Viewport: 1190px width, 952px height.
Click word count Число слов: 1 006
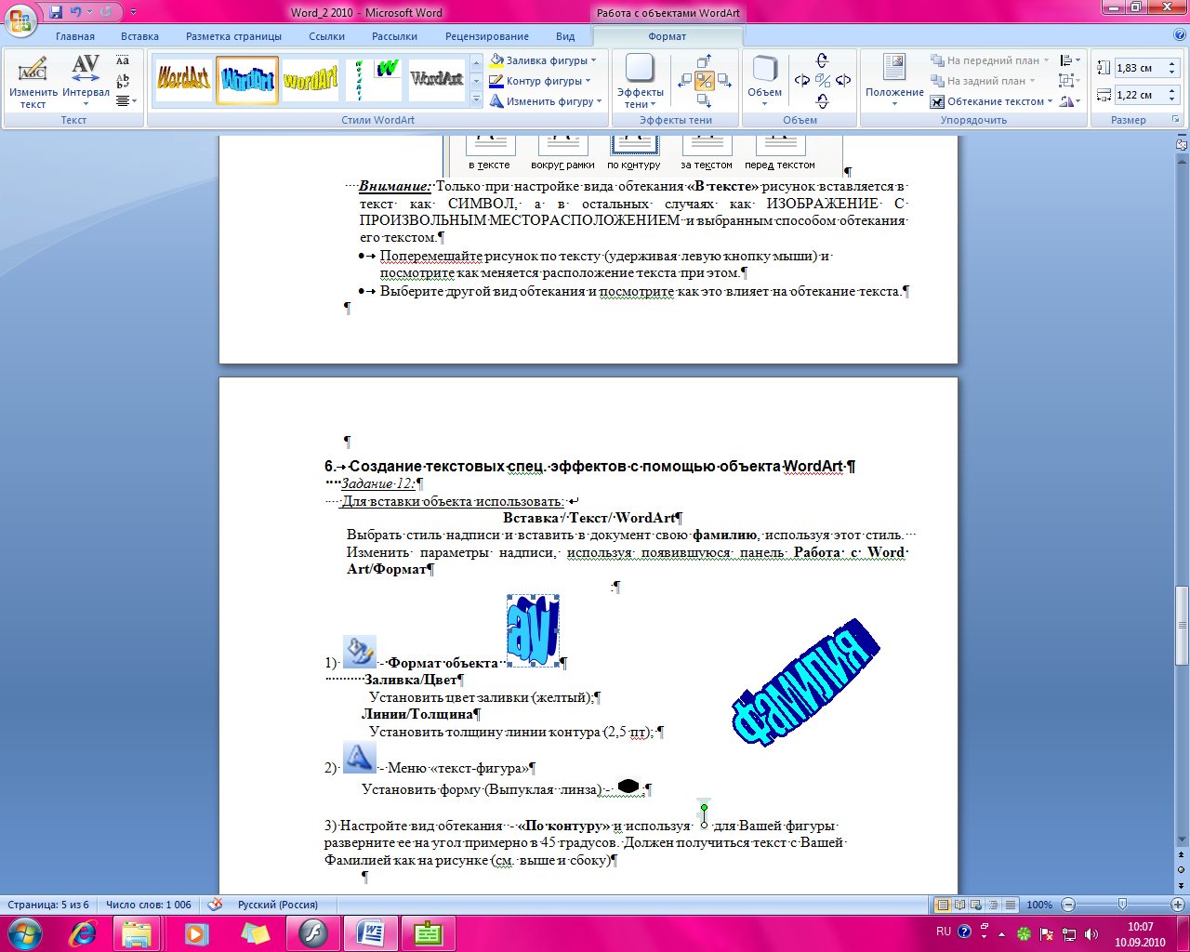tap(149, 905)
